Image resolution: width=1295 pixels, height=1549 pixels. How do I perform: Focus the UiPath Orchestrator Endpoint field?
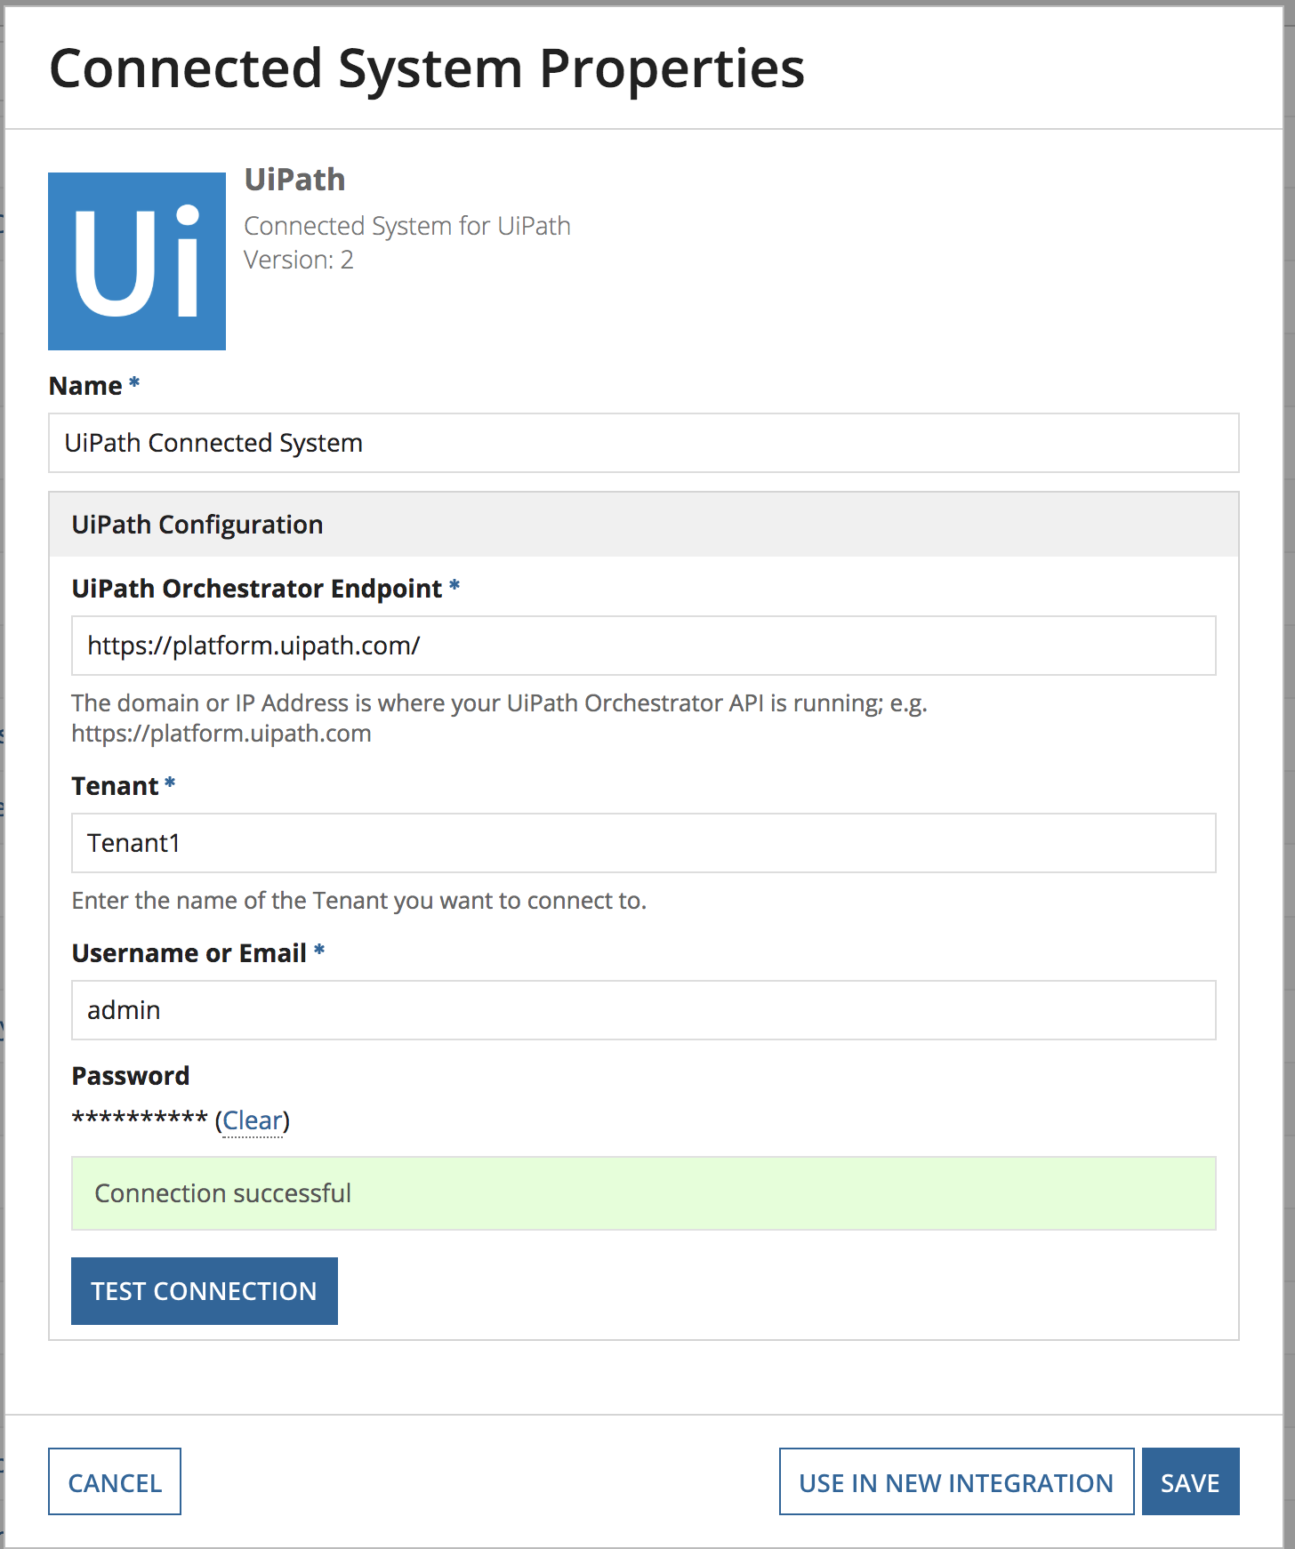tap(643, 646)
